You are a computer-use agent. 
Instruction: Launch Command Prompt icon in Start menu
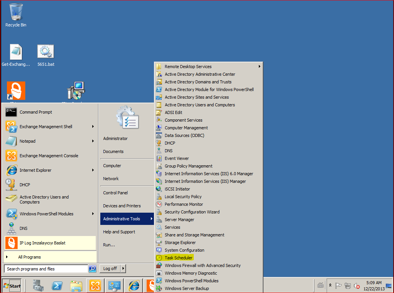point(11,112)
